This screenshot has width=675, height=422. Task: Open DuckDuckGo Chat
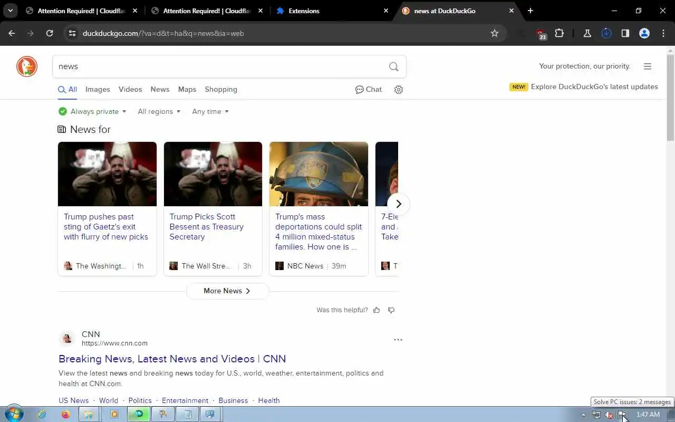[x=369, y=90]
